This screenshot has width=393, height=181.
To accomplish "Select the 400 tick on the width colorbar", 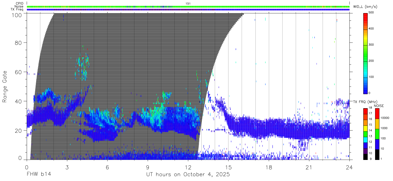I will tap(372, 29).
